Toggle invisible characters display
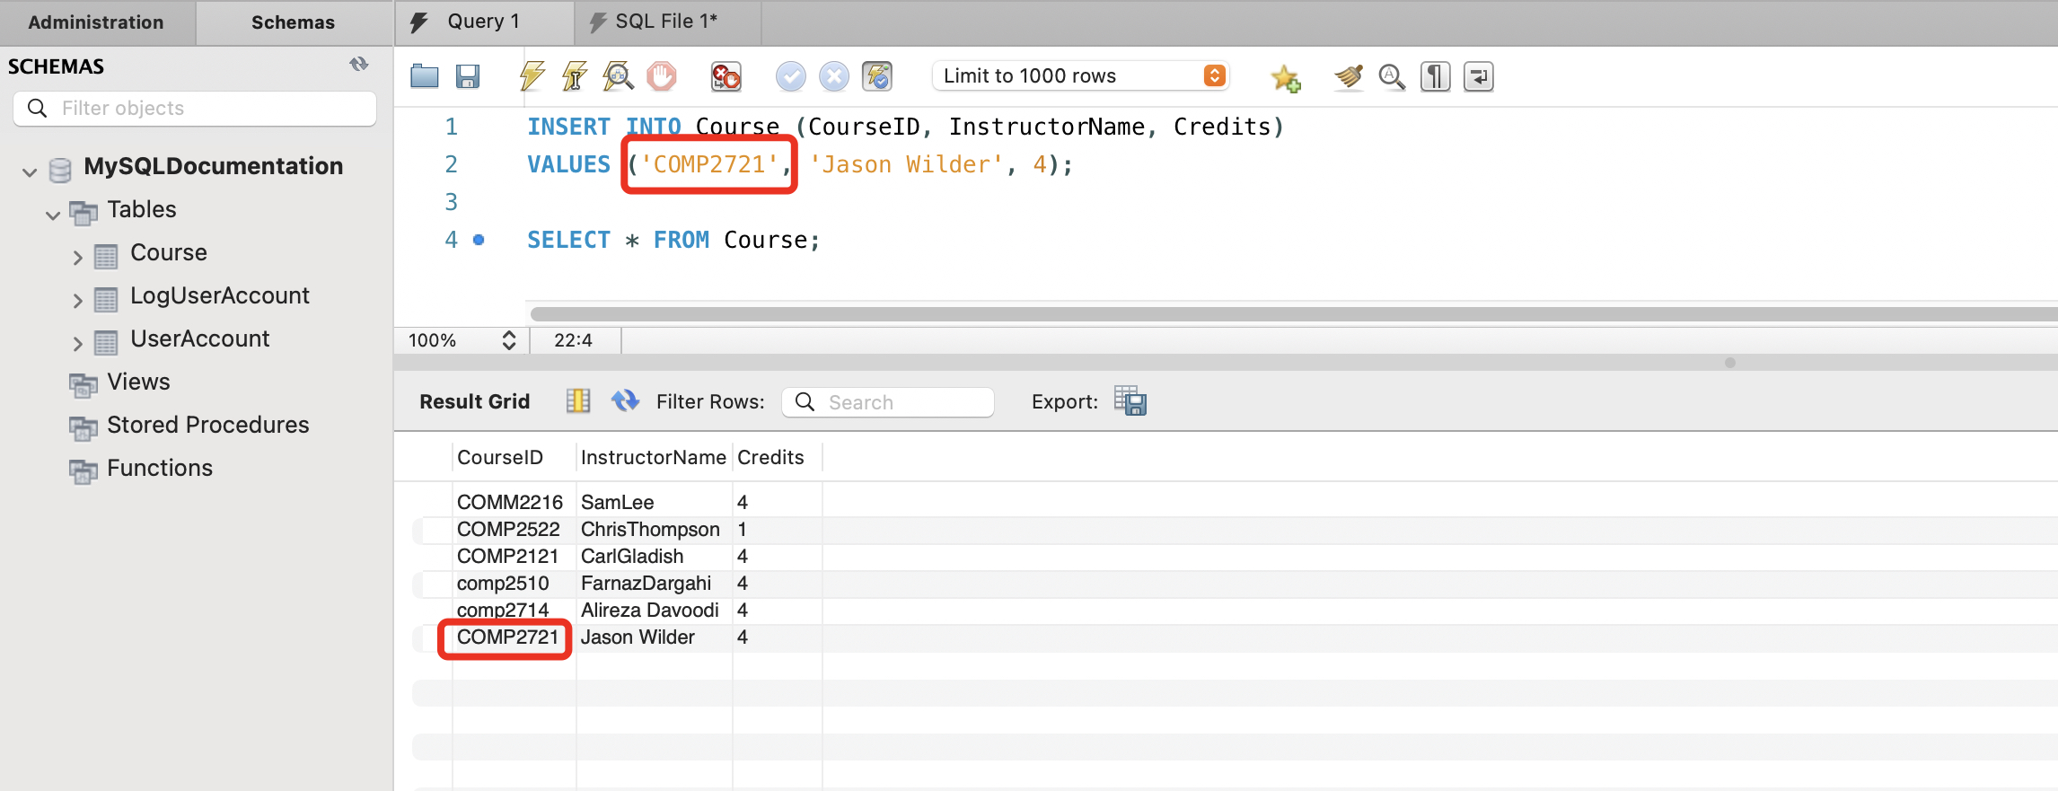 (1435, 77)
